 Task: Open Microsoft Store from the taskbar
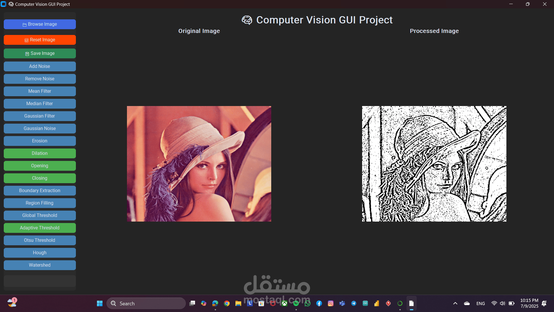coord(261,303)
